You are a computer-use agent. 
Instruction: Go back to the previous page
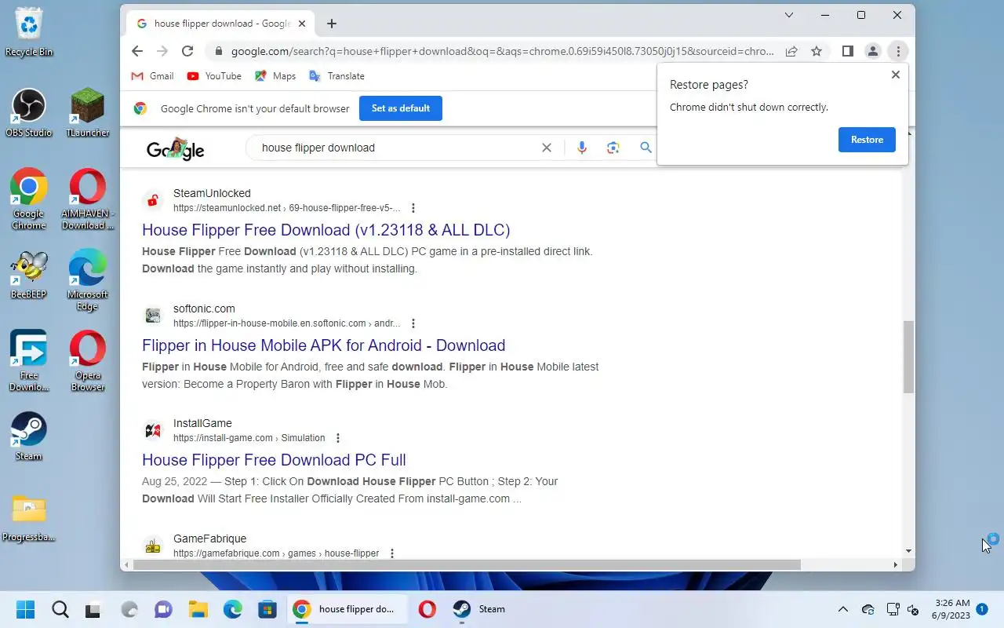[x=137, y=51]
